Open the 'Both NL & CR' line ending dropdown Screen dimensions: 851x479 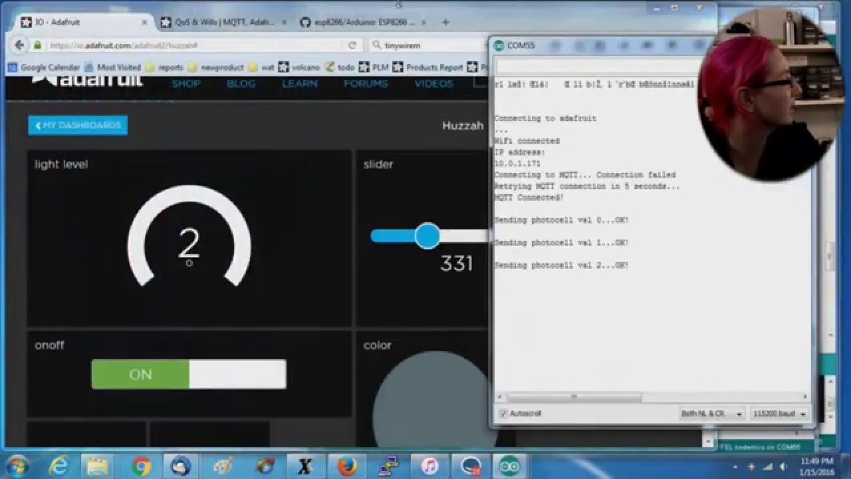(711, 414)
